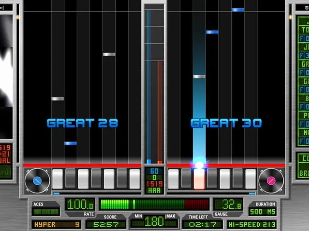The width and height of the screenshot is (309, 231).
Task: Tap the glowing red key on right keyboard
Action: coord(199,179)
